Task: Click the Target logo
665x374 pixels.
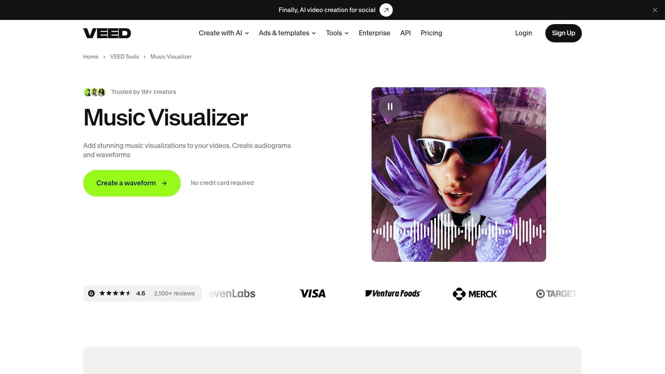Action: (557, 294)
